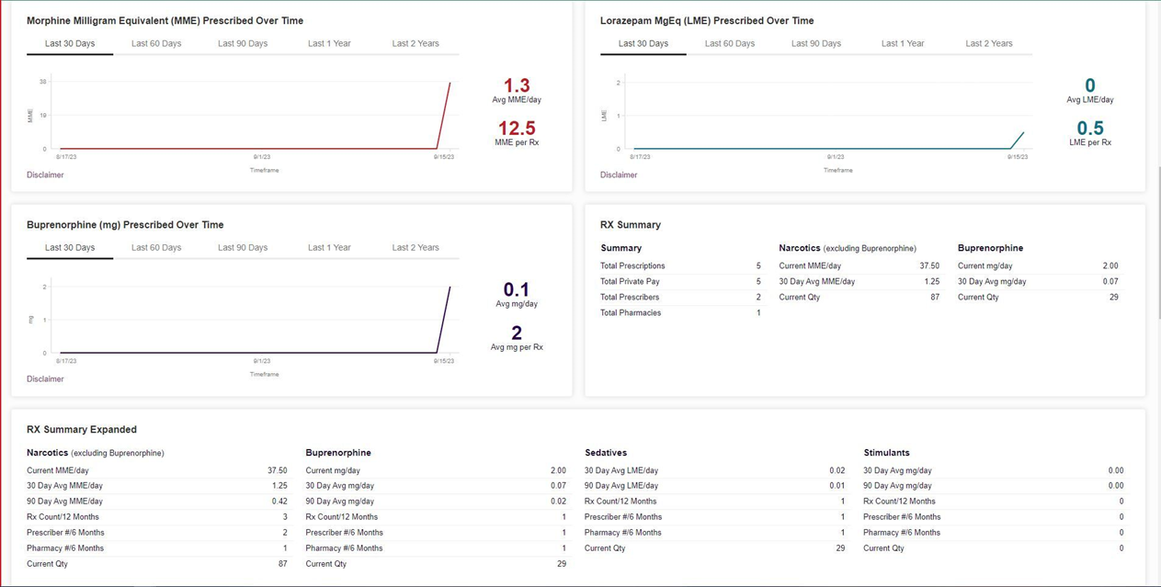Click Stimulants 90 Day Avg mg/day row

(x=994, y=486)
